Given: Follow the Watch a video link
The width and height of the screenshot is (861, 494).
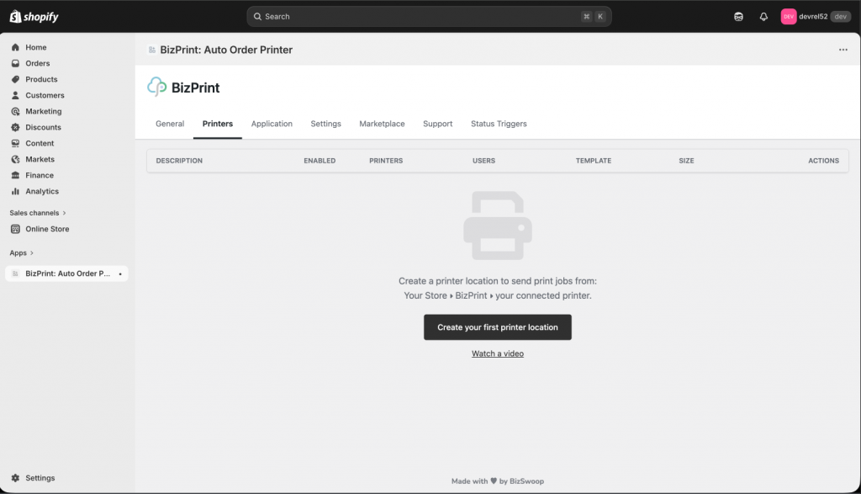Looking at the screenshot, I should (x=497, y=353).
